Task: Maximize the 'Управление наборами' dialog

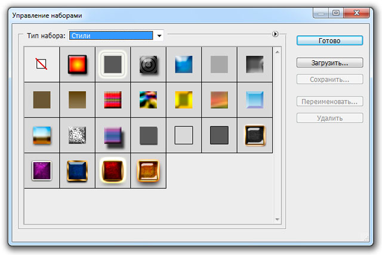Action: [336, 13]
